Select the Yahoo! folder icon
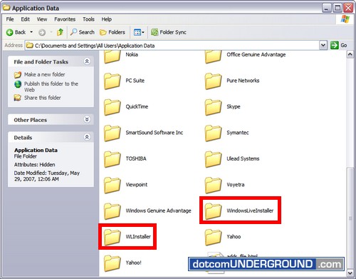 click(x=112, y=263)
